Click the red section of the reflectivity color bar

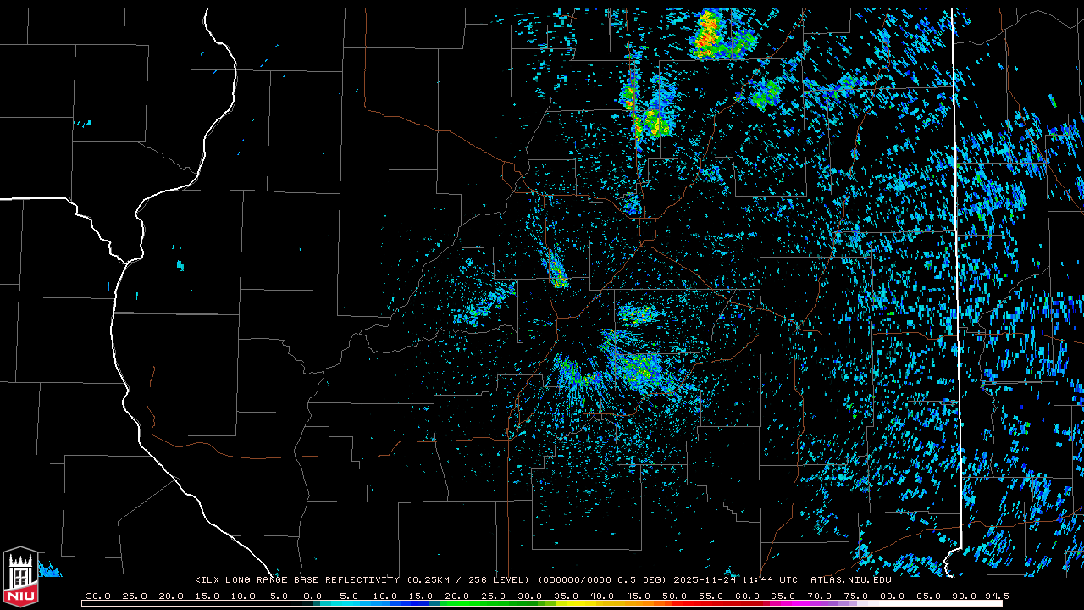tap(686, 603)
